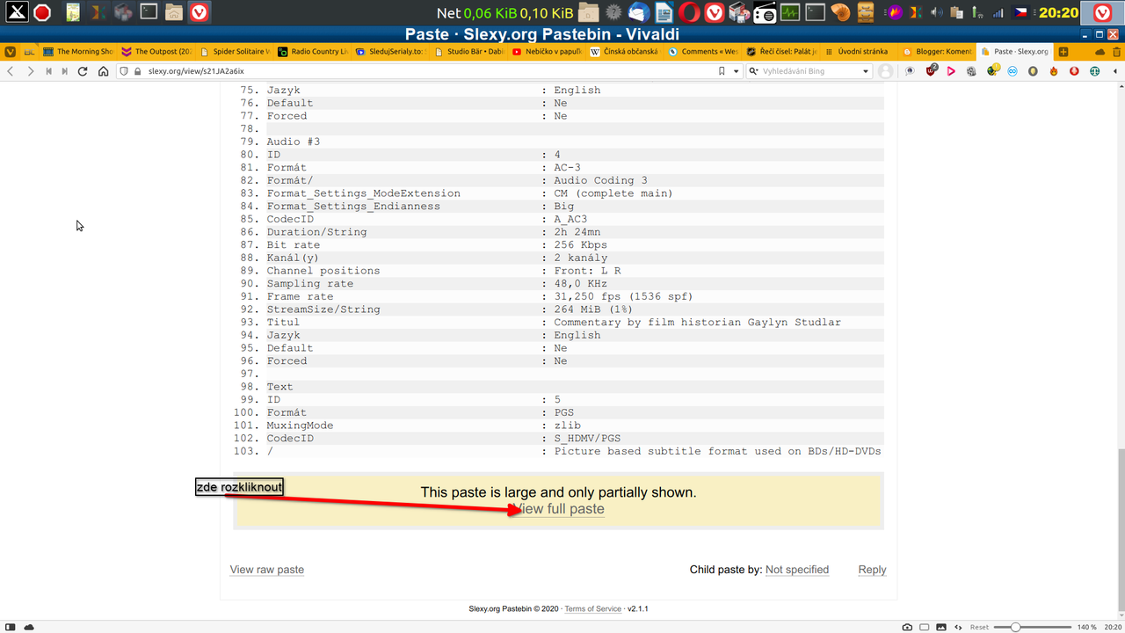
Task: Click the View raw paste link
Action: coord(267,570)
